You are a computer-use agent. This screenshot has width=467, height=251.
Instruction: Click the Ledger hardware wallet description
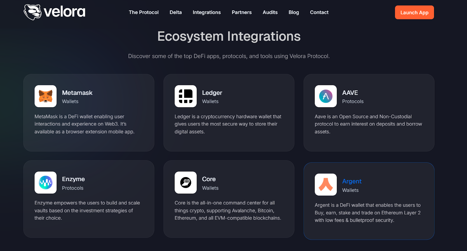click(228, 124)
